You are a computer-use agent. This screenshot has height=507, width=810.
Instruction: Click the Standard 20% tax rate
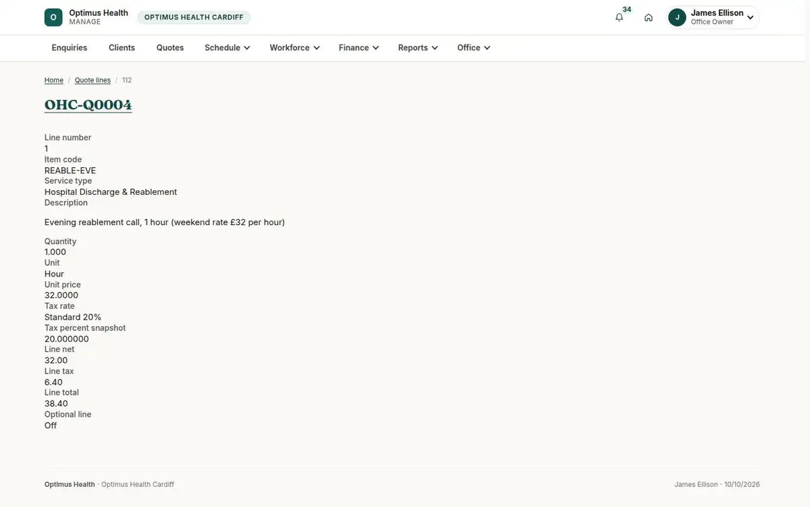pos(73,317)
